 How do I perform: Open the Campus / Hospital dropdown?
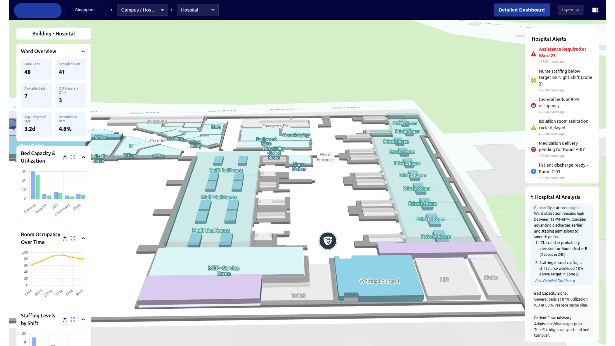[142, 10]
